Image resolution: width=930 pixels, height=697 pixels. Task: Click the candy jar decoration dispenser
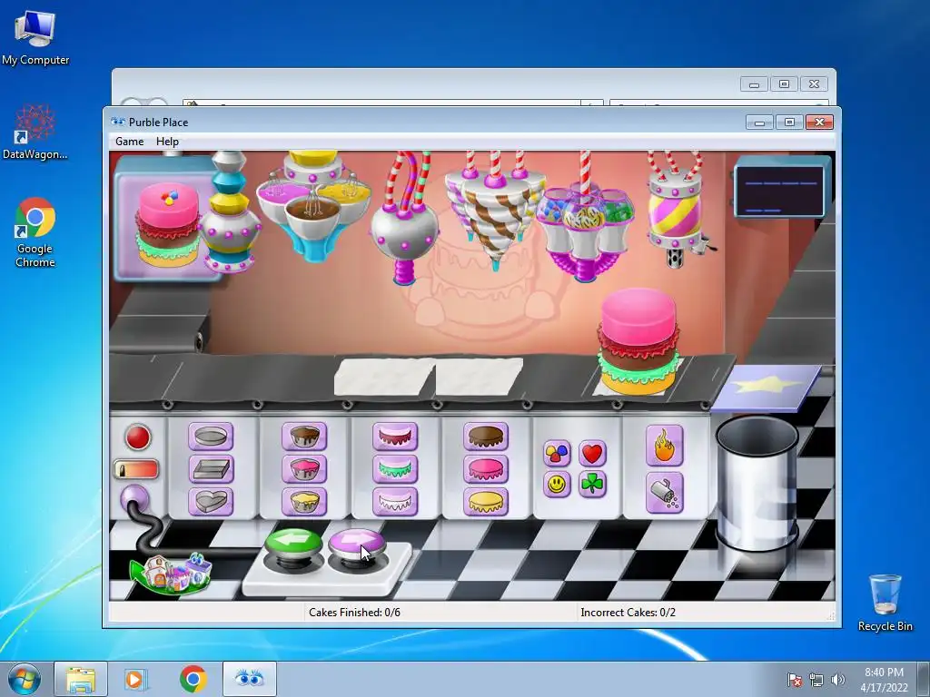(x=585, y=225)
